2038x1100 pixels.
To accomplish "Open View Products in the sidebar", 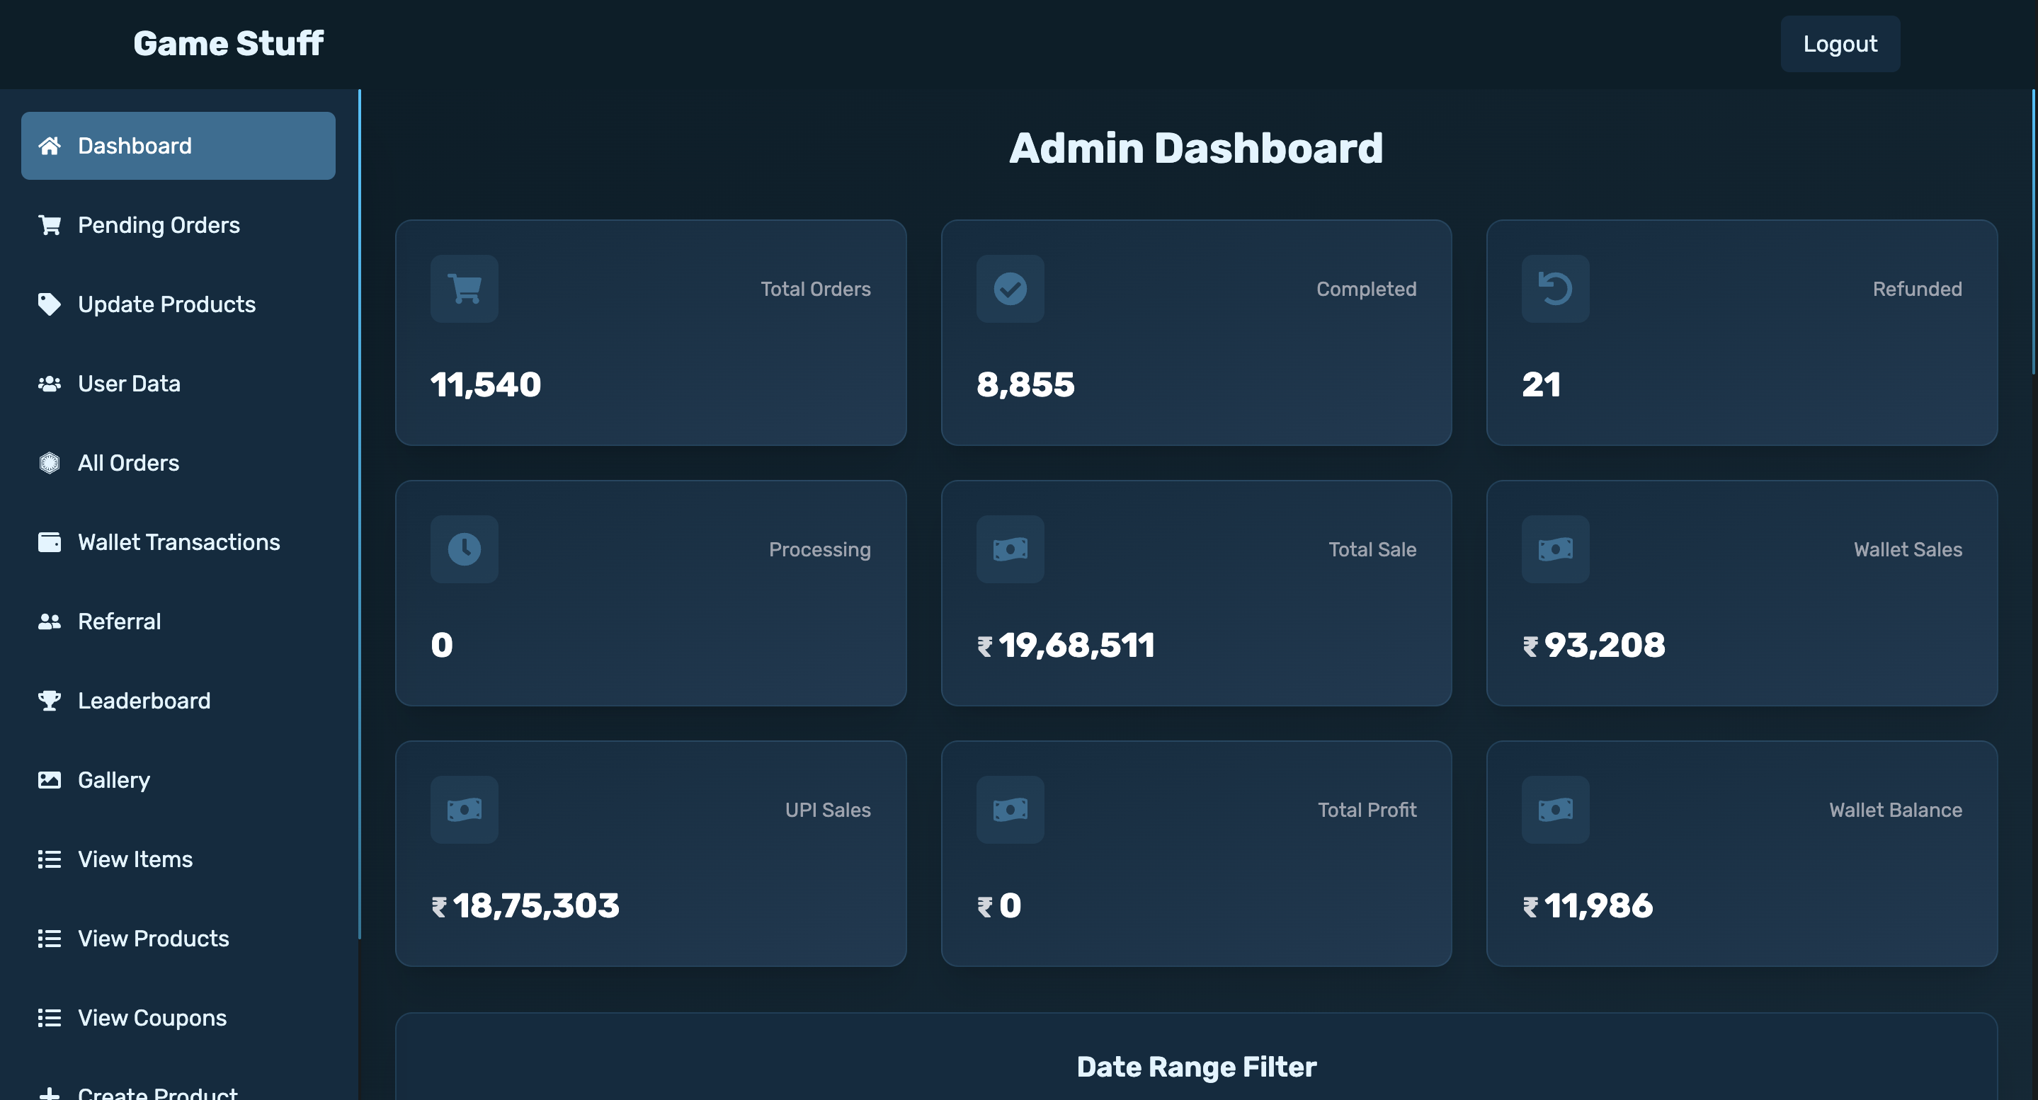I will coord(154,939).
